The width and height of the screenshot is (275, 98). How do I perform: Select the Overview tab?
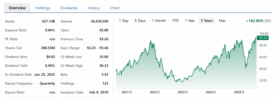17,8
